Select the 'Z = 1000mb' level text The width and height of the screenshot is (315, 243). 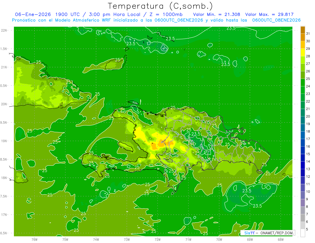[x=166, y=14]
